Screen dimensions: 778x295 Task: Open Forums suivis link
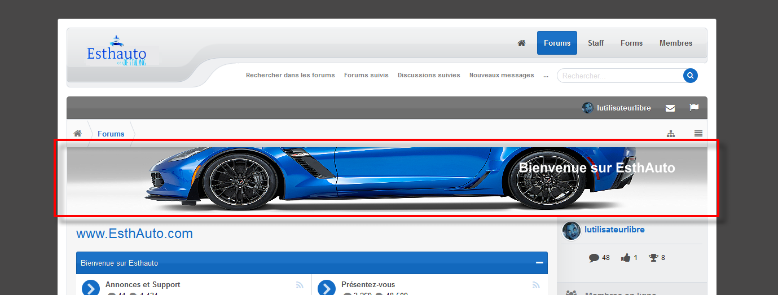tap(366, 75)
